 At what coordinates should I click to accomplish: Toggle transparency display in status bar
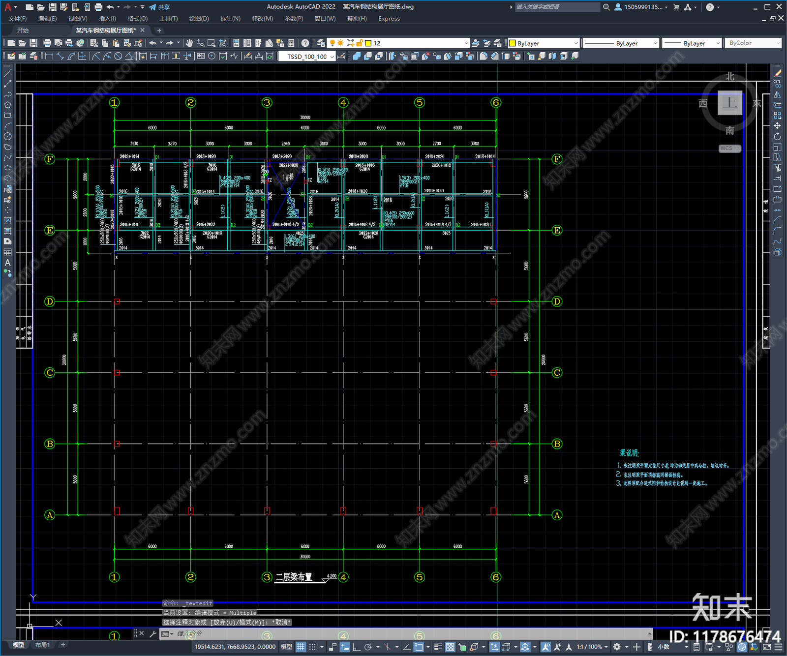(450, 647)
